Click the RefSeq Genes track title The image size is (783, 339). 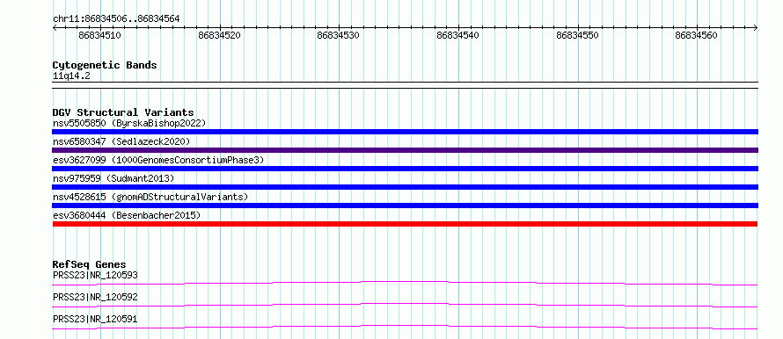90,264
